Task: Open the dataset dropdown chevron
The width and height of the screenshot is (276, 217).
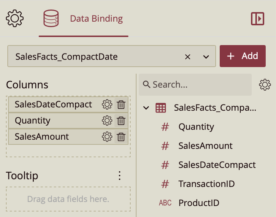Action: pos(206,56)
